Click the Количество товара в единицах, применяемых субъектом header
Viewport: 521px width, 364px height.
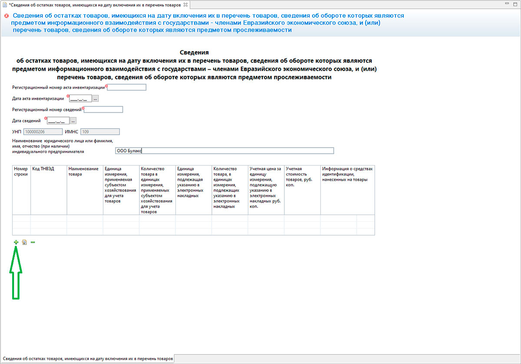pos(158,190)
